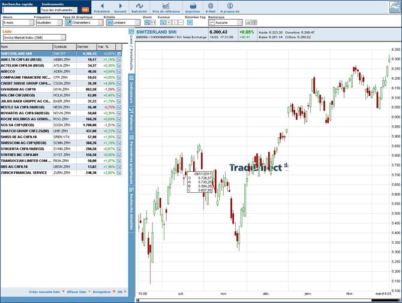Open Remarque dropdown showing Aucune

(225, 23)
